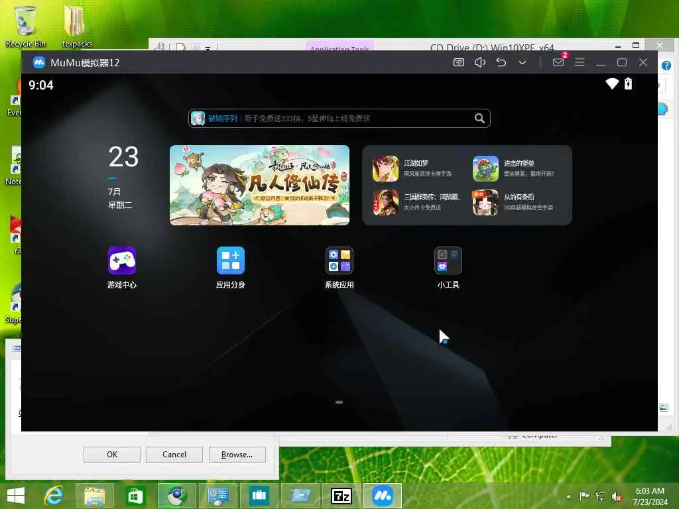Open the Action Center flag tray icon
Image resolution: width=679 pixels, height=509 pixels.
(584, 496)
